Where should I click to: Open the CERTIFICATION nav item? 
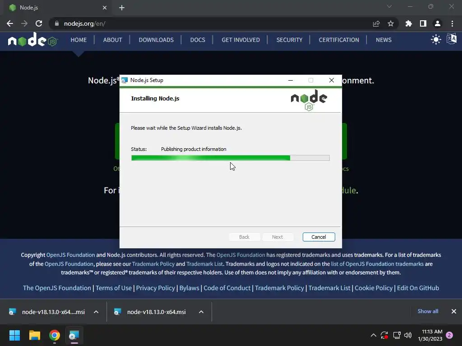tap(339, 40)
